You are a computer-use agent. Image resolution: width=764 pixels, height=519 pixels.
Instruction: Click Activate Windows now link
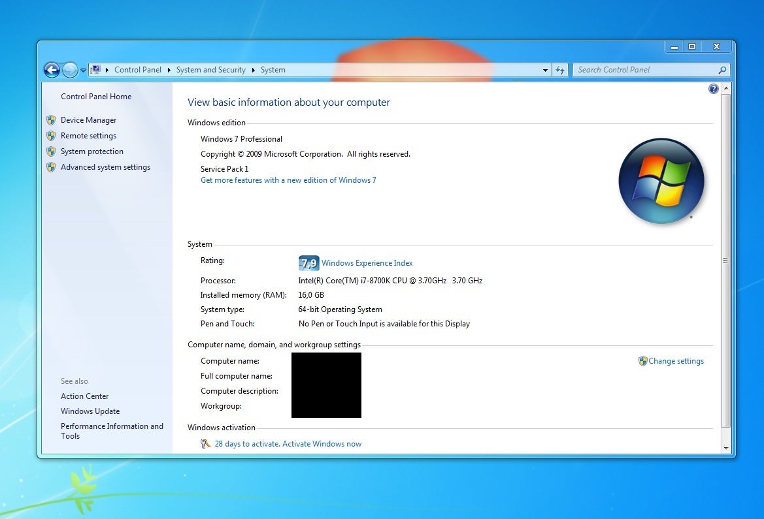[322, 444]
